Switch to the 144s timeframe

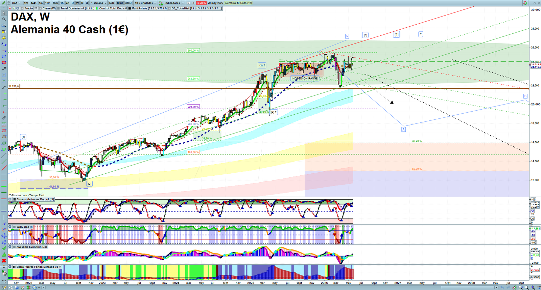tap(33, 3)
